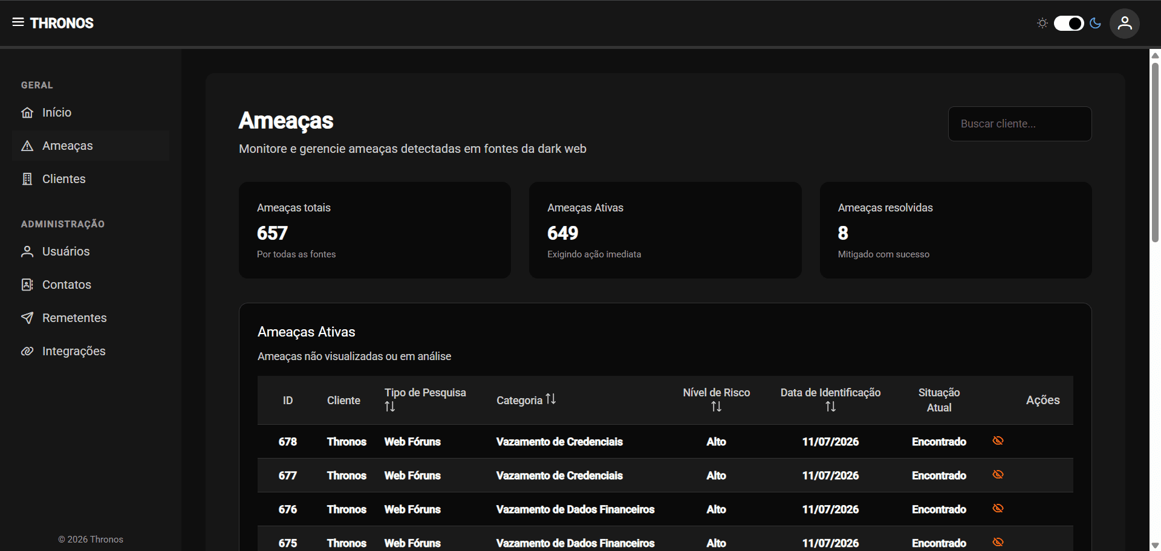Click the scrollbar down arrow
This screenshot has height=551, width=1161.
click(x=1155, y=546)
